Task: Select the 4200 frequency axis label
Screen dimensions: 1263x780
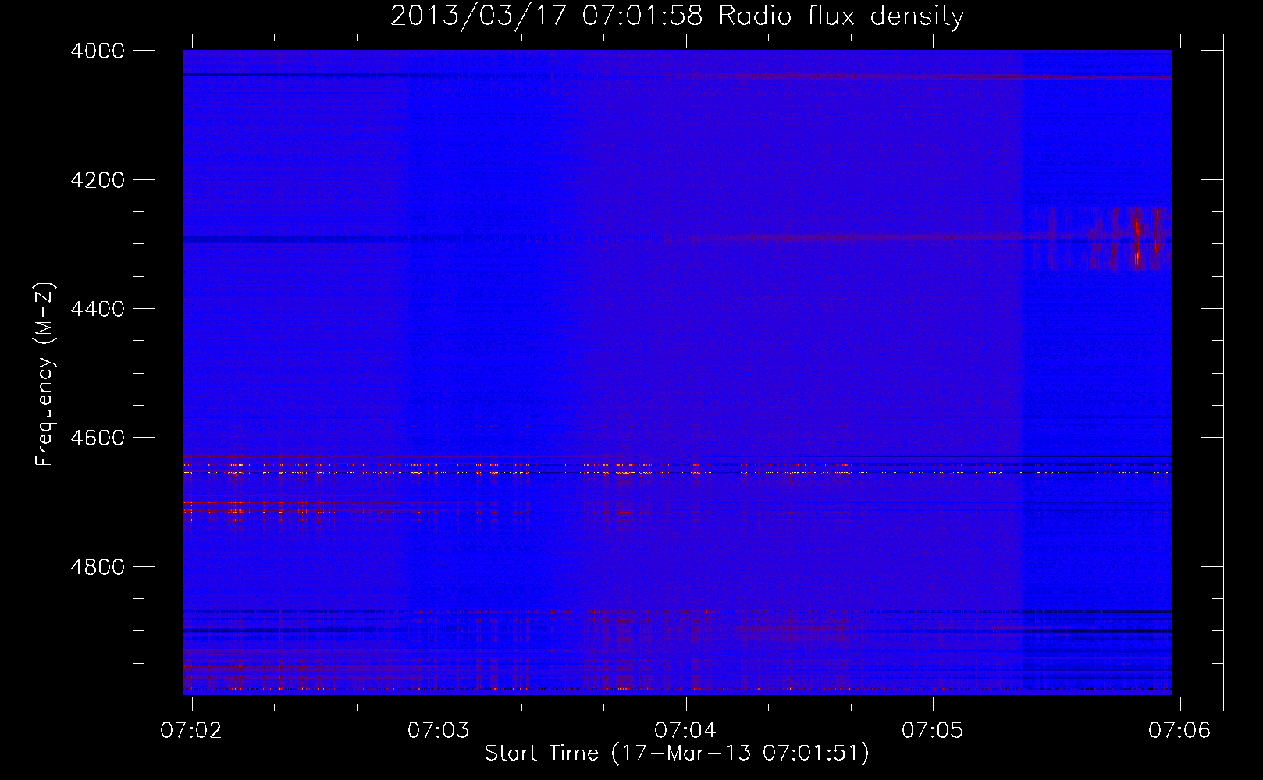Action: pyautogui.click(x=98, y=180)
